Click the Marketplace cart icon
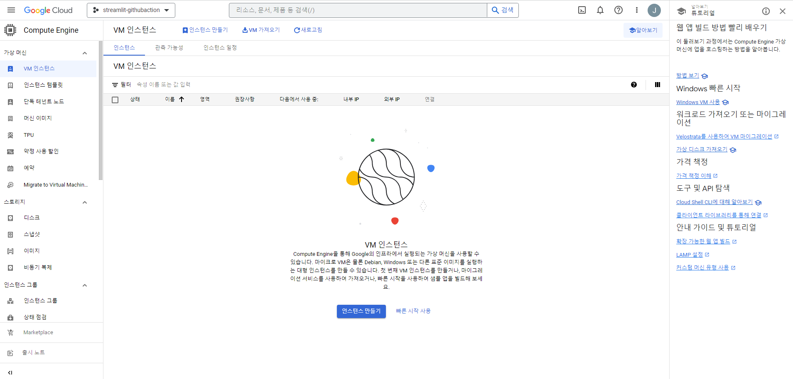 point(10,333)
